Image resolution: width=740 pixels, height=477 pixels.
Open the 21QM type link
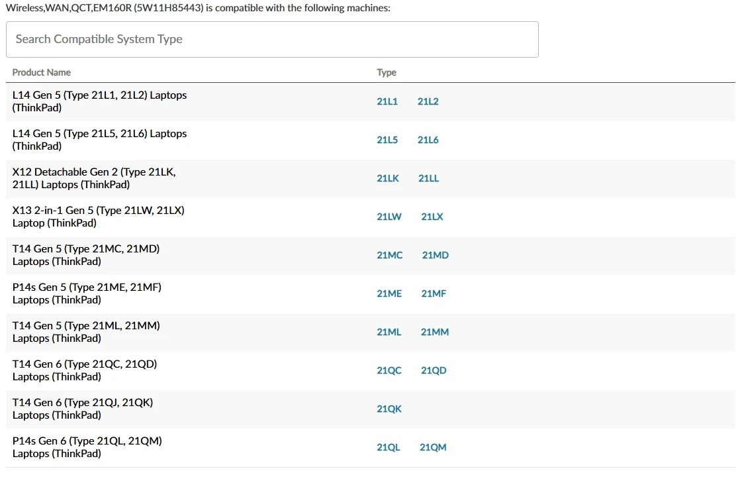tap(433, 447)
